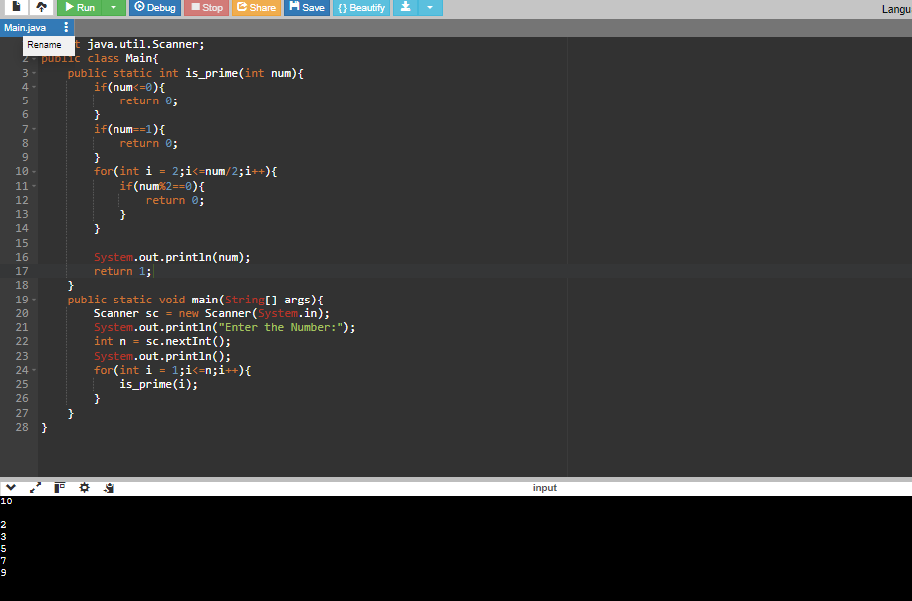The image size is (912, 601).
Task: Share the code via Share button
Action: [x=256, y=7]
